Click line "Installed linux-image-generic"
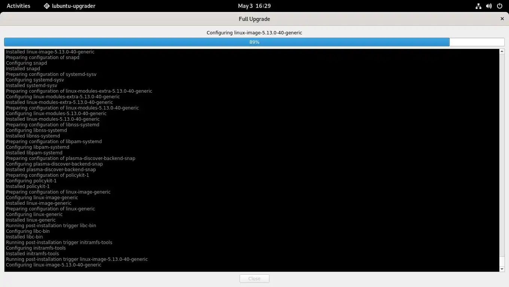This screenshot has width=509, height=287. pos(39,203)
